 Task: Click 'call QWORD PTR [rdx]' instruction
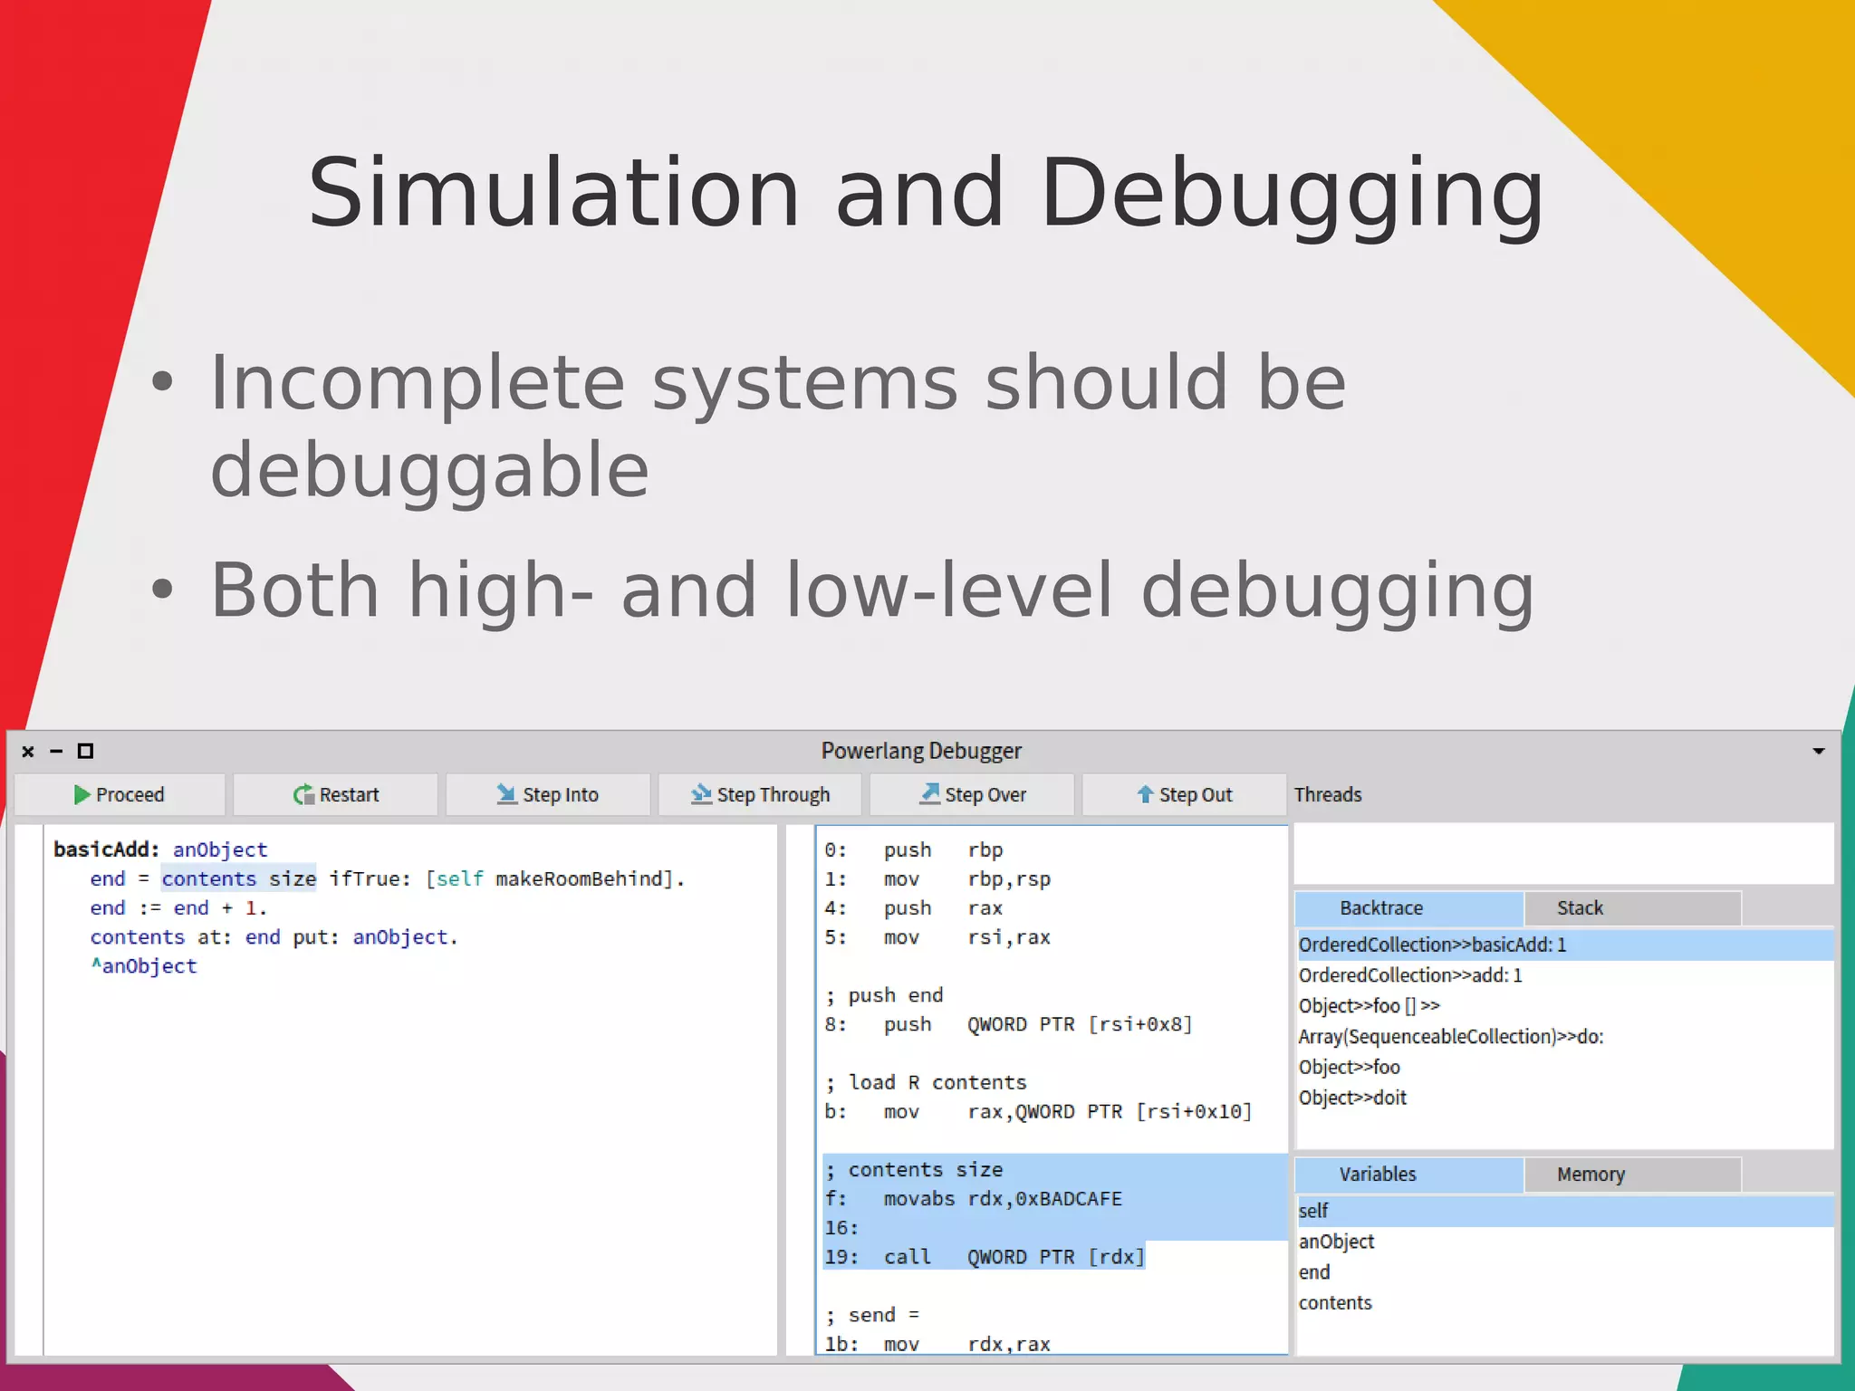(1014, 1257)
